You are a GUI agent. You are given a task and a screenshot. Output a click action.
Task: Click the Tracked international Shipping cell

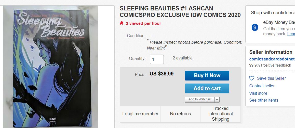pyautogui.click(x=220, y=114)
